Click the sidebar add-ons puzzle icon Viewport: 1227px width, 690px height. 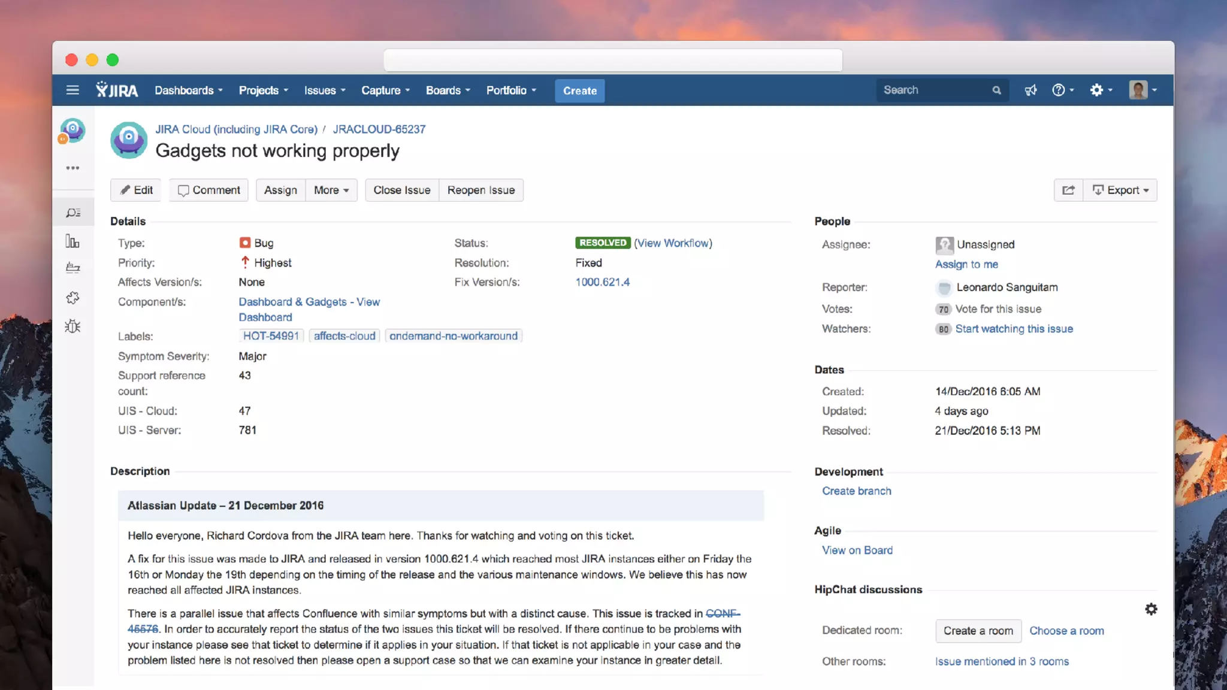coord(72,298)
